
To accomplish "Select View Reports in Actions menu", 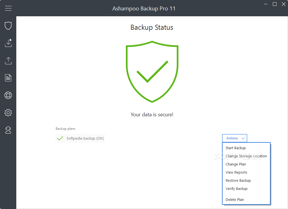I will pyautogui.click(x=236, y=172).
